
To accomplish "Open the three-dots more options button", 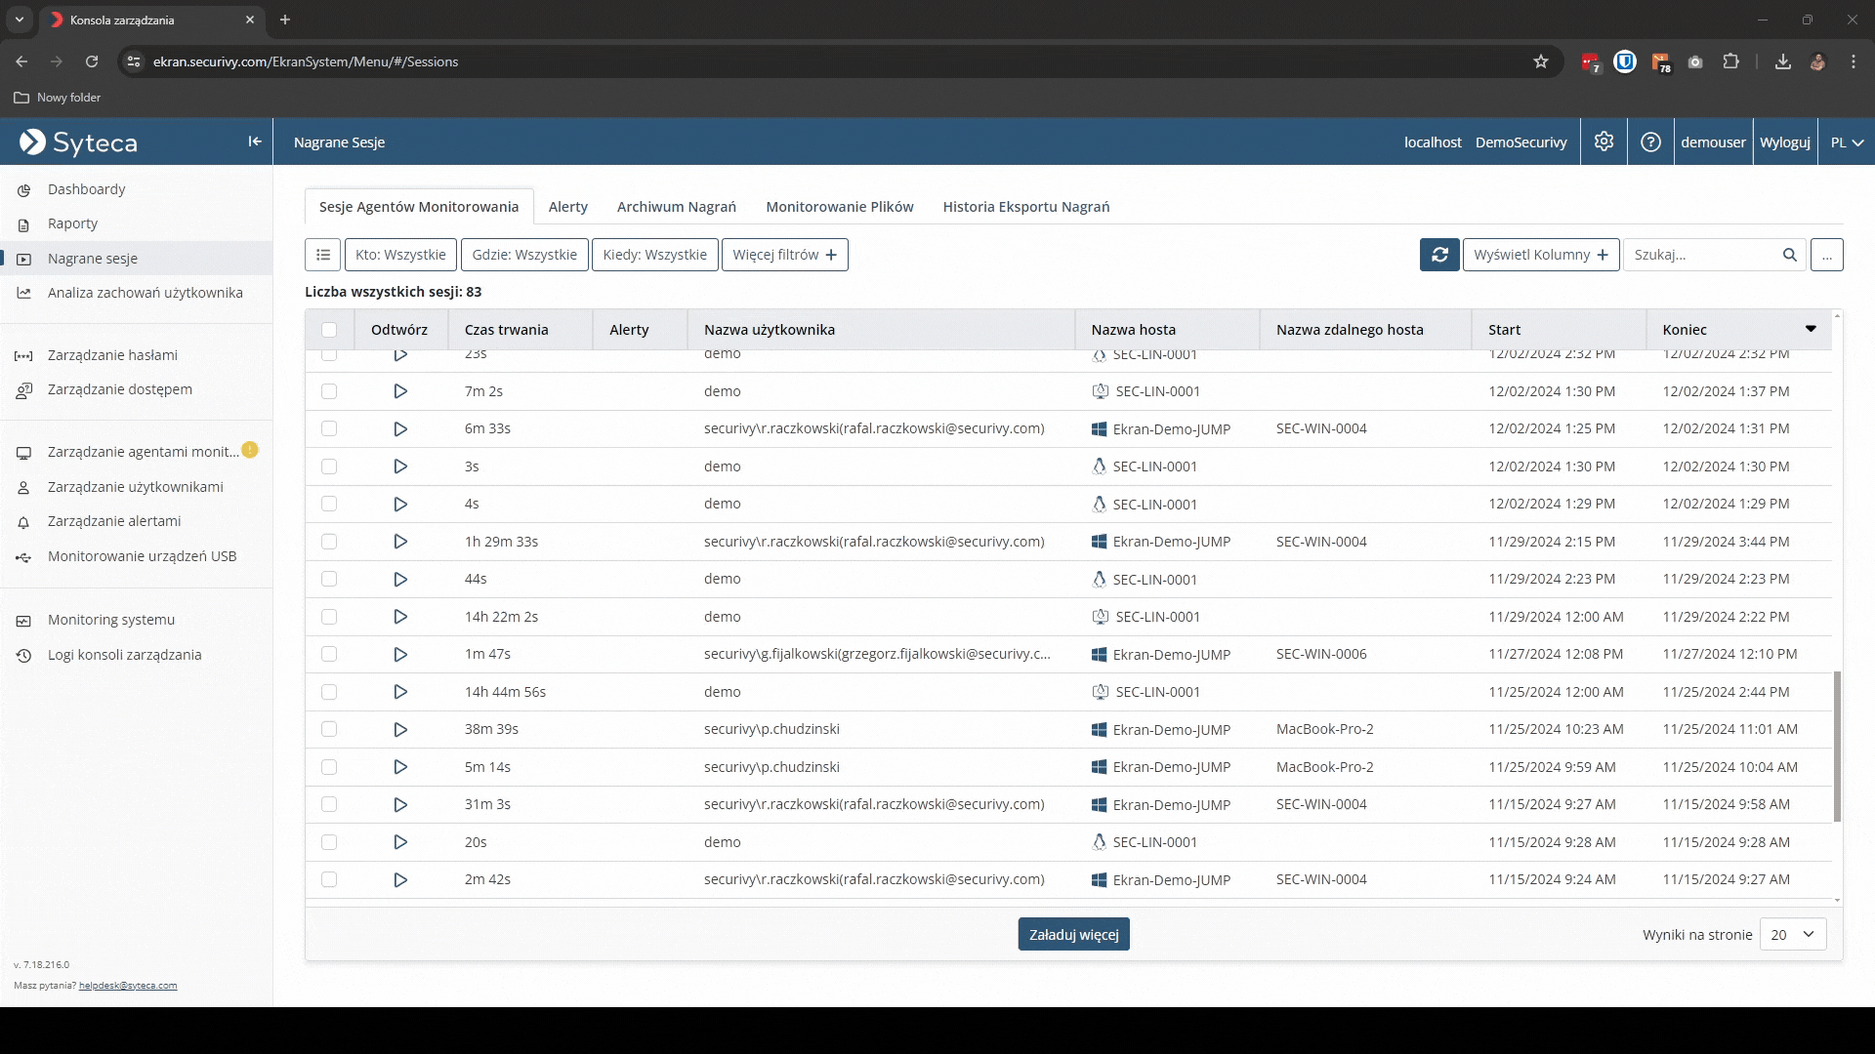I will coord(1826,255).
